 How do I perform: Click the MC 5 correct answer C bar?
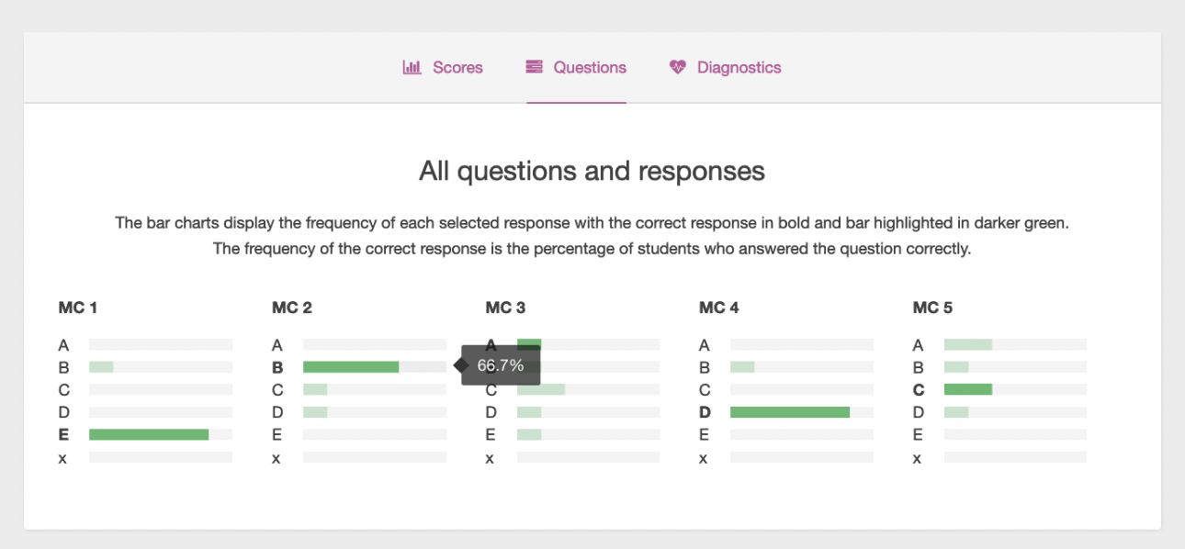click(968, 389)
